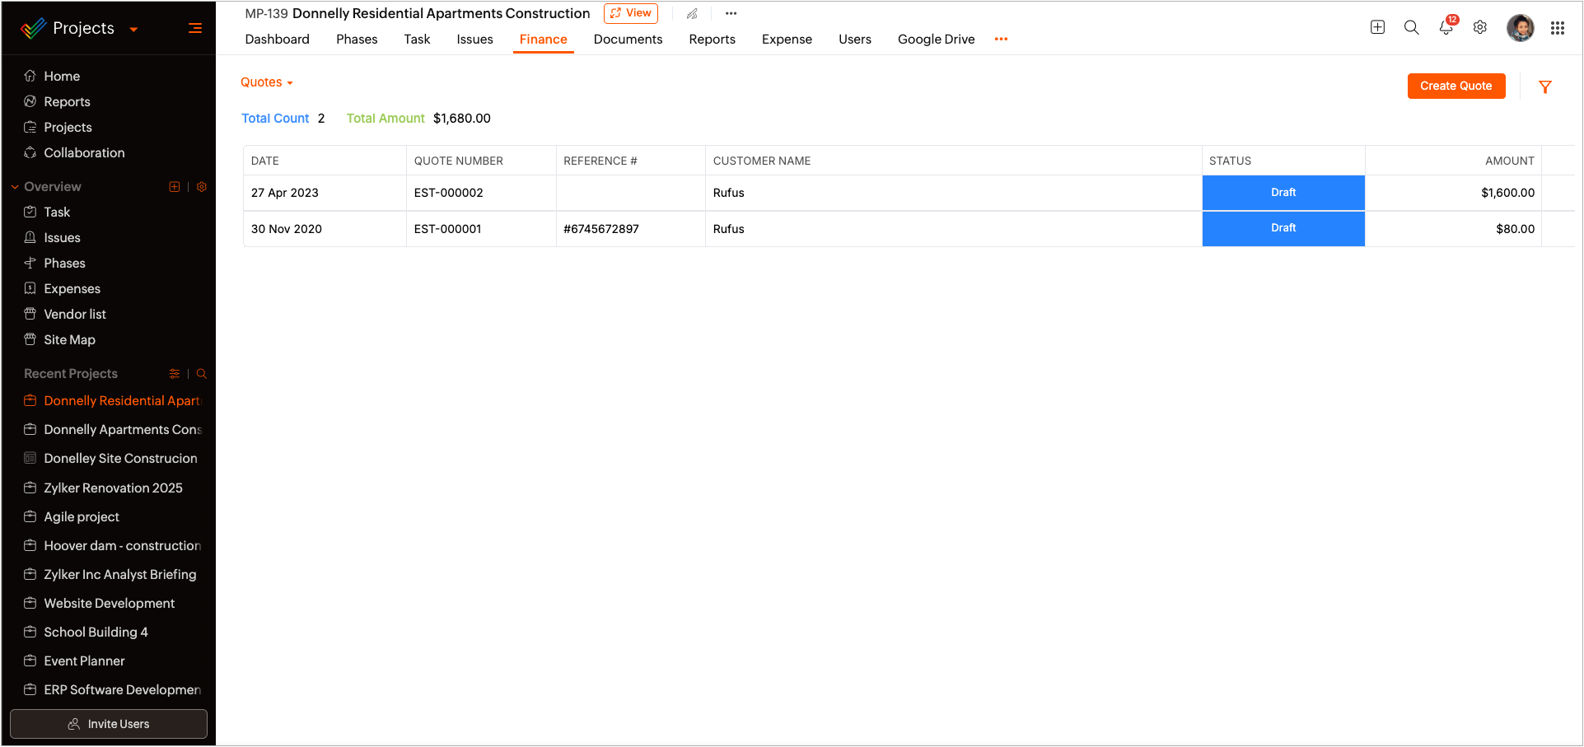This screenshot has height=747, width=1584.
Task: Open the notifications bell icon
Action: click(1446, 28)
